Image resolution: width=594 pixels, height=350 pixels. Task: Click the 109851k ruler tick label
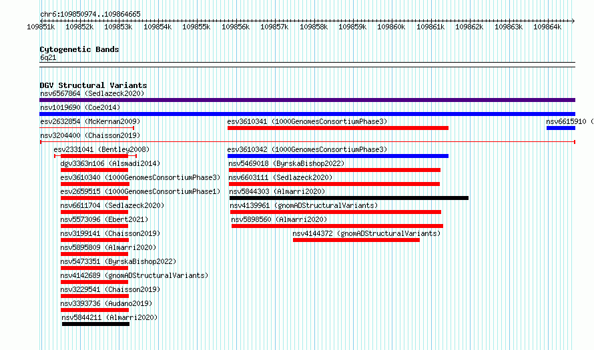[x=41, y=27]
